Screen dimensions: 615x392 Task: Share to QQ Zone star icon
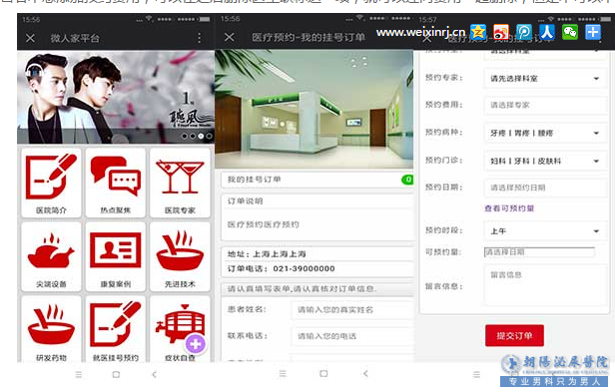click(478, 32)
